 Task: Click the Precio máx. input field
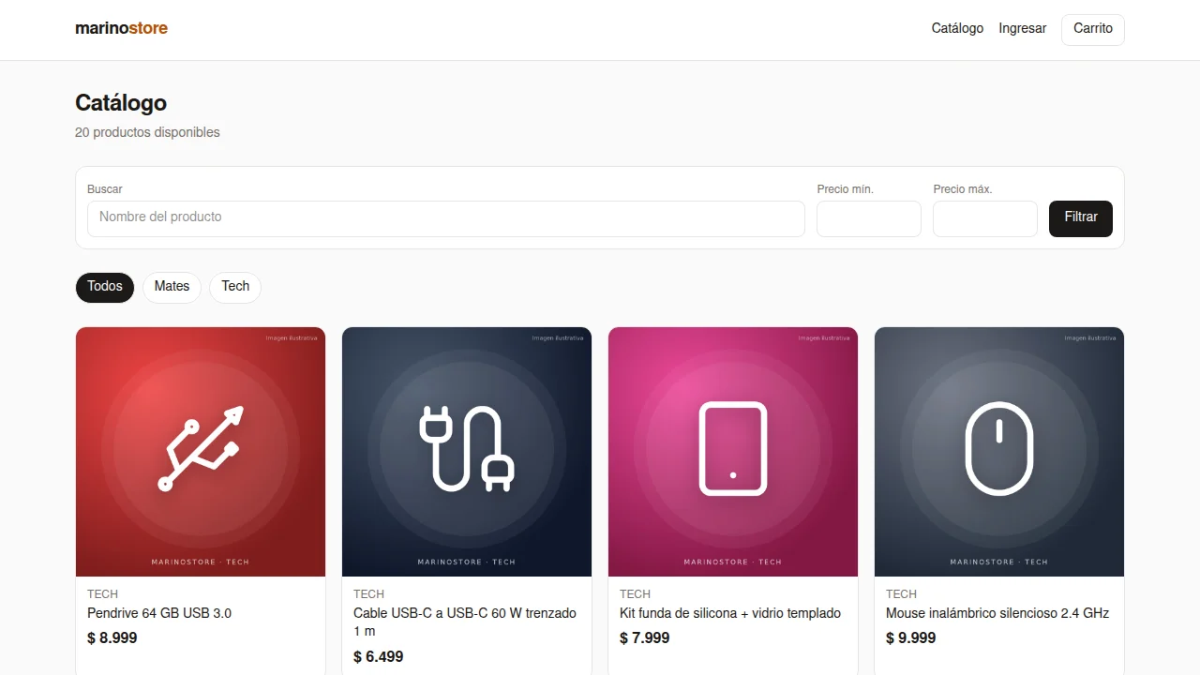point(985,218)
